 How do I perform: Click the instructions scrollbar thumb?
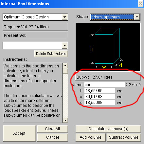65,71
